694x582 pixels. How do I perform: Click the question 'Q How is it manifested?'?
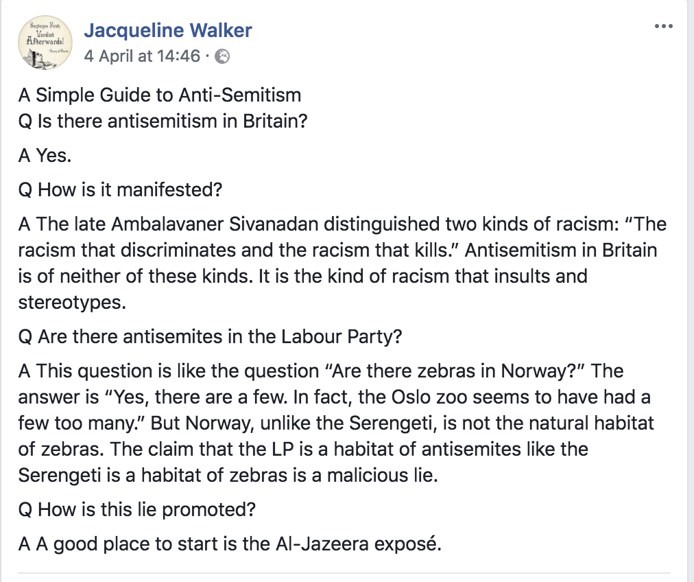click(120, 190)
